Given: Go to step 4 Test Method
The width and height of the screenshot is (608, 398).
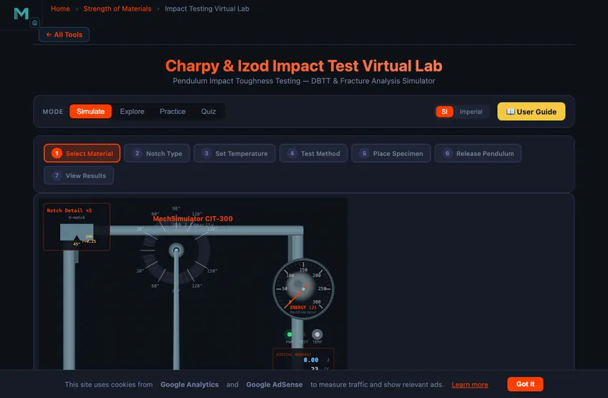Looking at the screenshot, I should pos(313,153).
